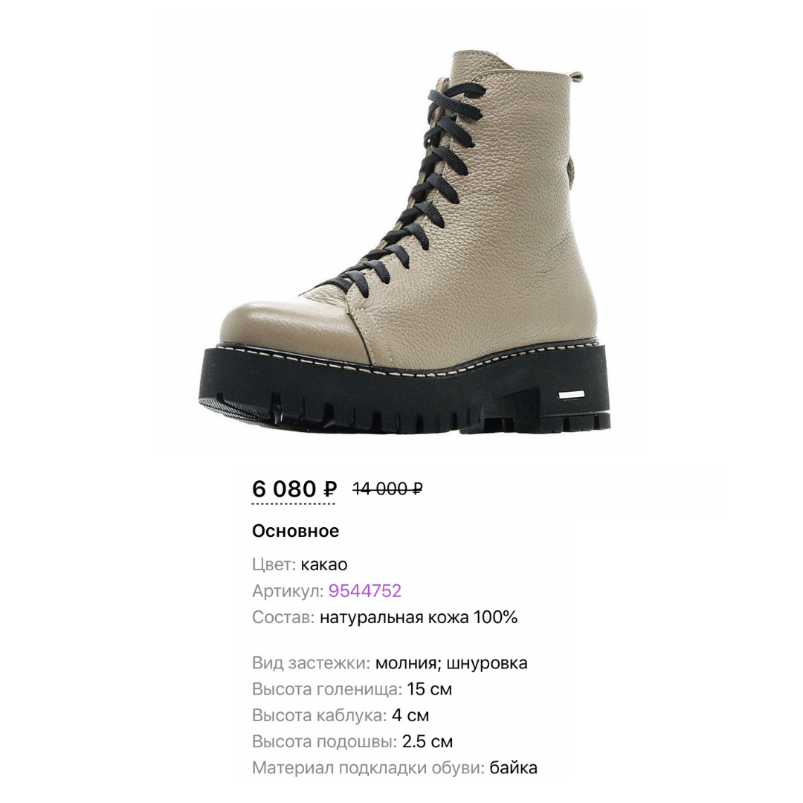
Task: Click the Высота голенища 15 см row
Action: pos(352,688)
